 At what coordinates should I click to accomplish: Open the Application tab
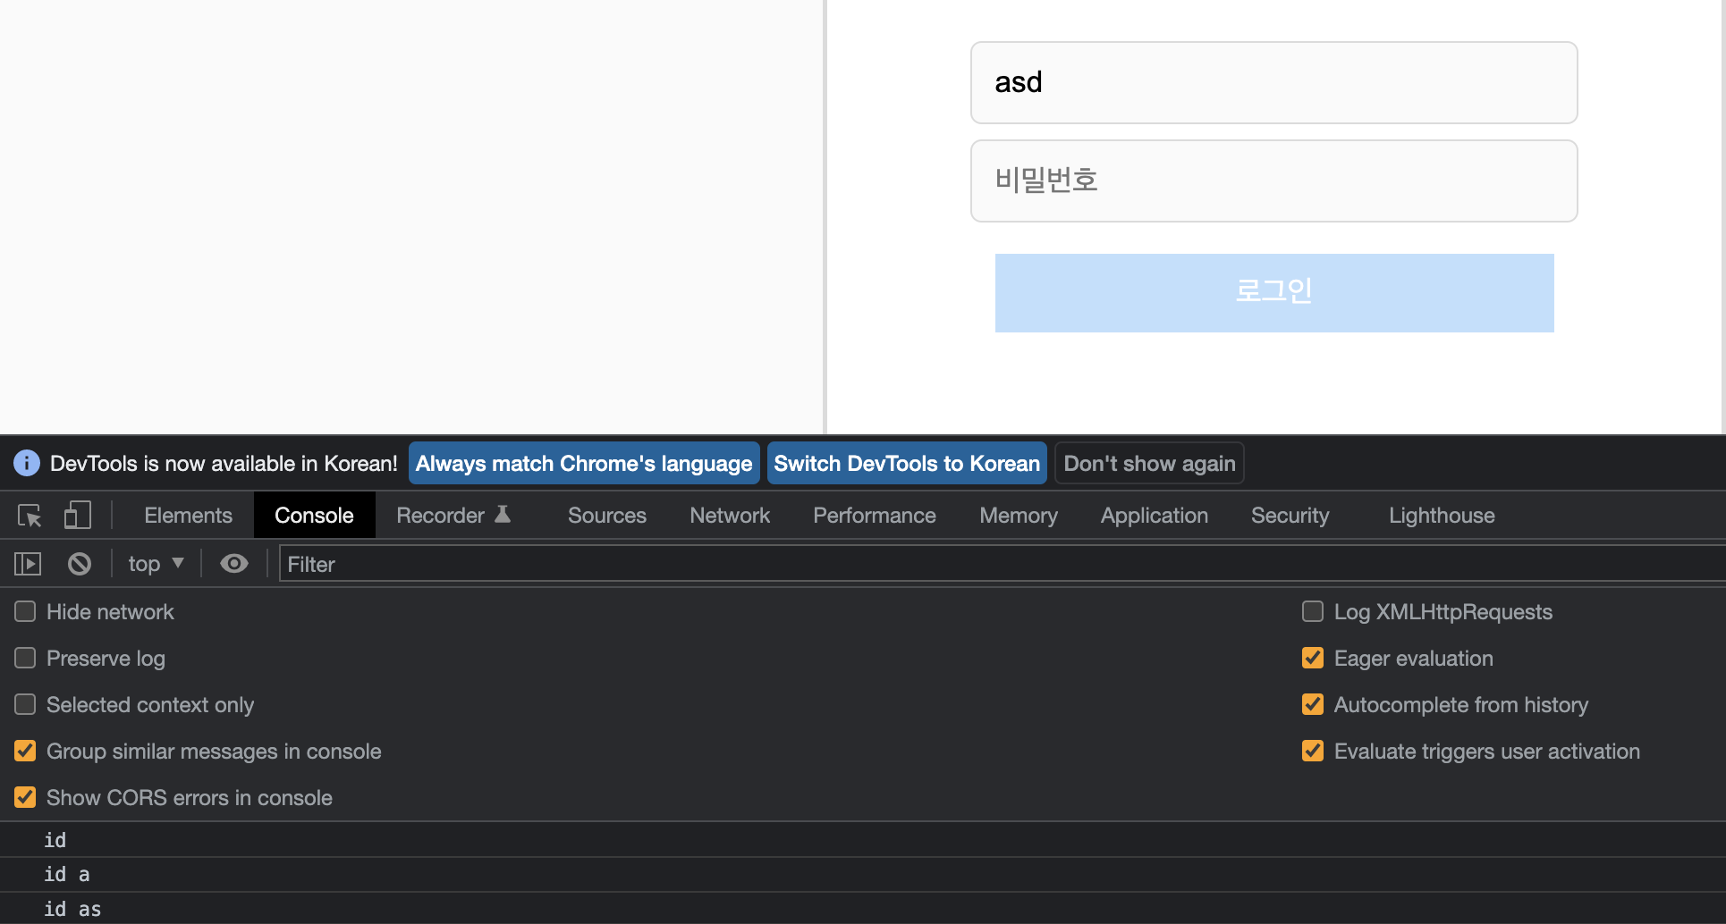click(1155, 516)
